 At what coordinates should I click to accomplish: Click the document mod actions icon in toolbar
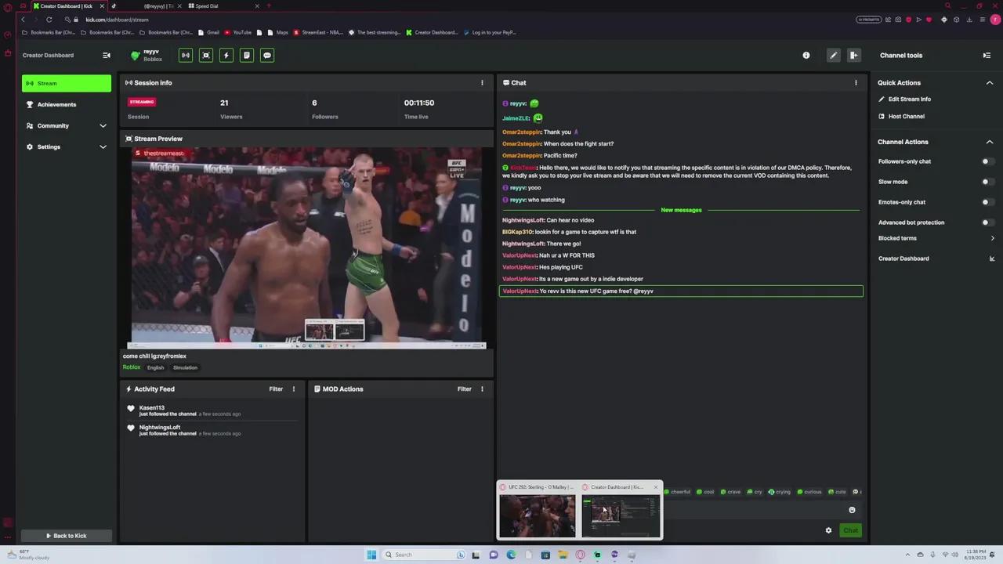pyautogui.click(x=247, y=56)
